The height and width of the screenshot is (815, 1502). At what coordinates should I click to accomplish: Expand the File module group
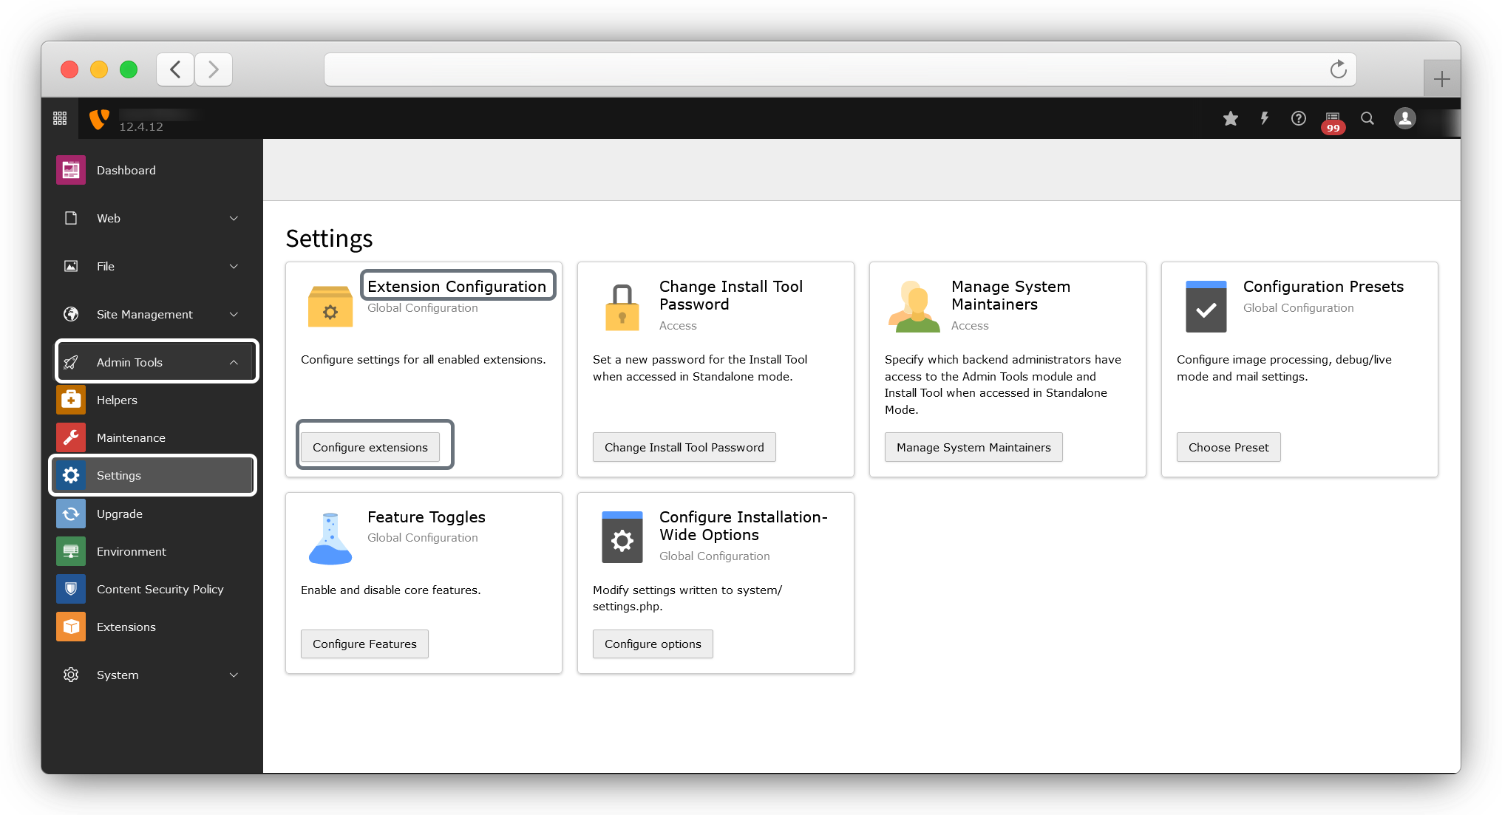152,266
